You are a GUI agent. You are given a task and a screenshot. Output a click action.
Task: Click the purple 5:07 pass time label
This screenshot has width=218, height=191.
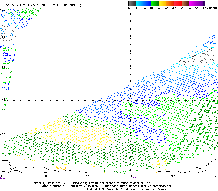click(133, 178)
